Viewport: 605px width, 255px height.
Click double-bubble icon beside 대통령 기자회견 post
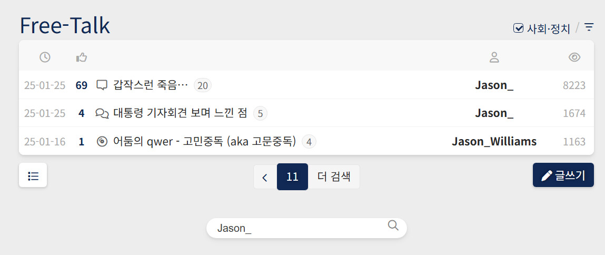(x=102, y=113)
